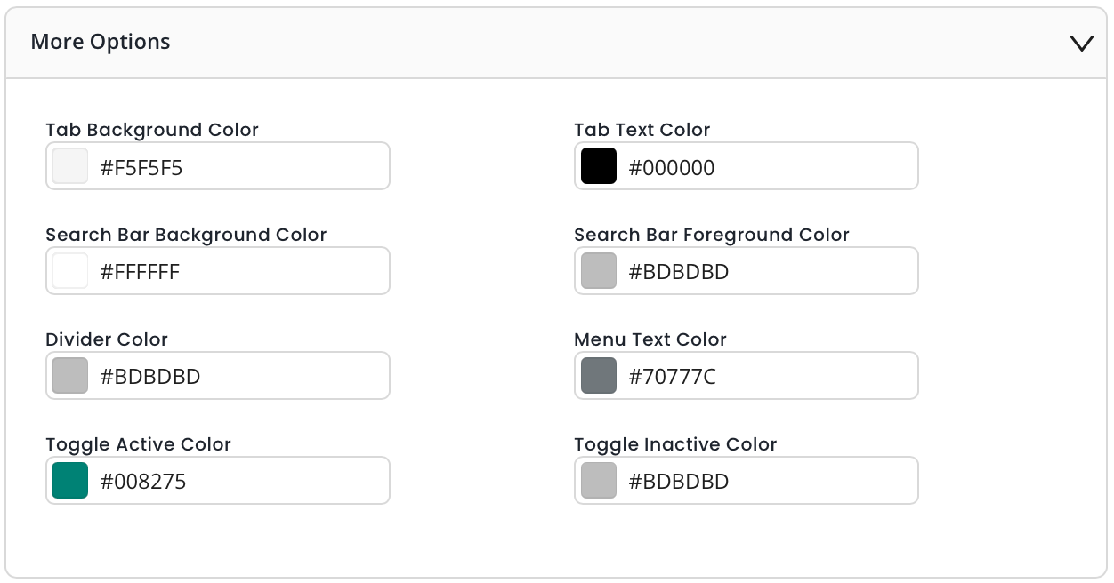Image resolution: width=1114 pixels, height=583 pixels.
Task: Open the Toggle Inactive Color swatch
Action: click(599, 481)
